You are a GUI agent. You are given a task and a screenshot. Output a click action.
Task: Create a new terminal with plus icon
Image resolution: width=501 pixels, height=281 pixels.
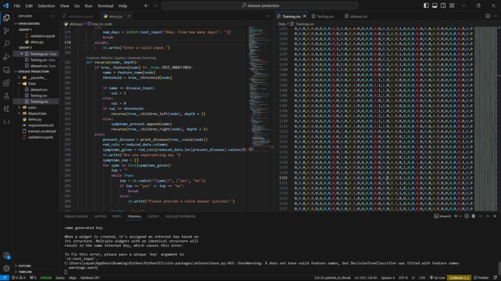pos(456,216)
